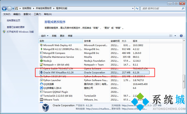Sort by the 名称 column header
The width and height of the screenshot is (187, 114).
(61, 41)
